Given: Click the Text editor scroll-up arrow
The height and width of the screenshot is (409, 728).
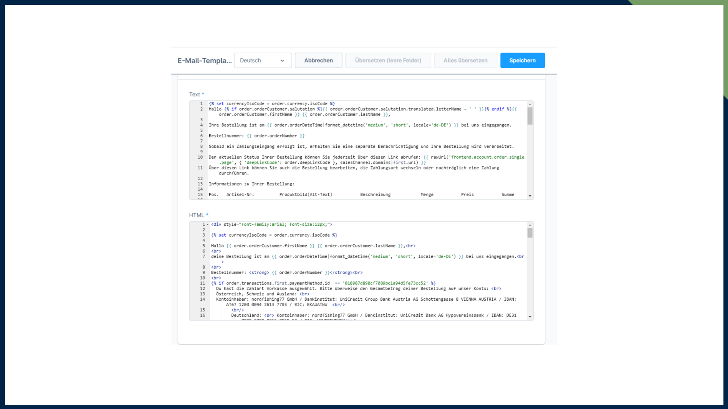Looking at the screenshot, I should click(x=530, y=104).
